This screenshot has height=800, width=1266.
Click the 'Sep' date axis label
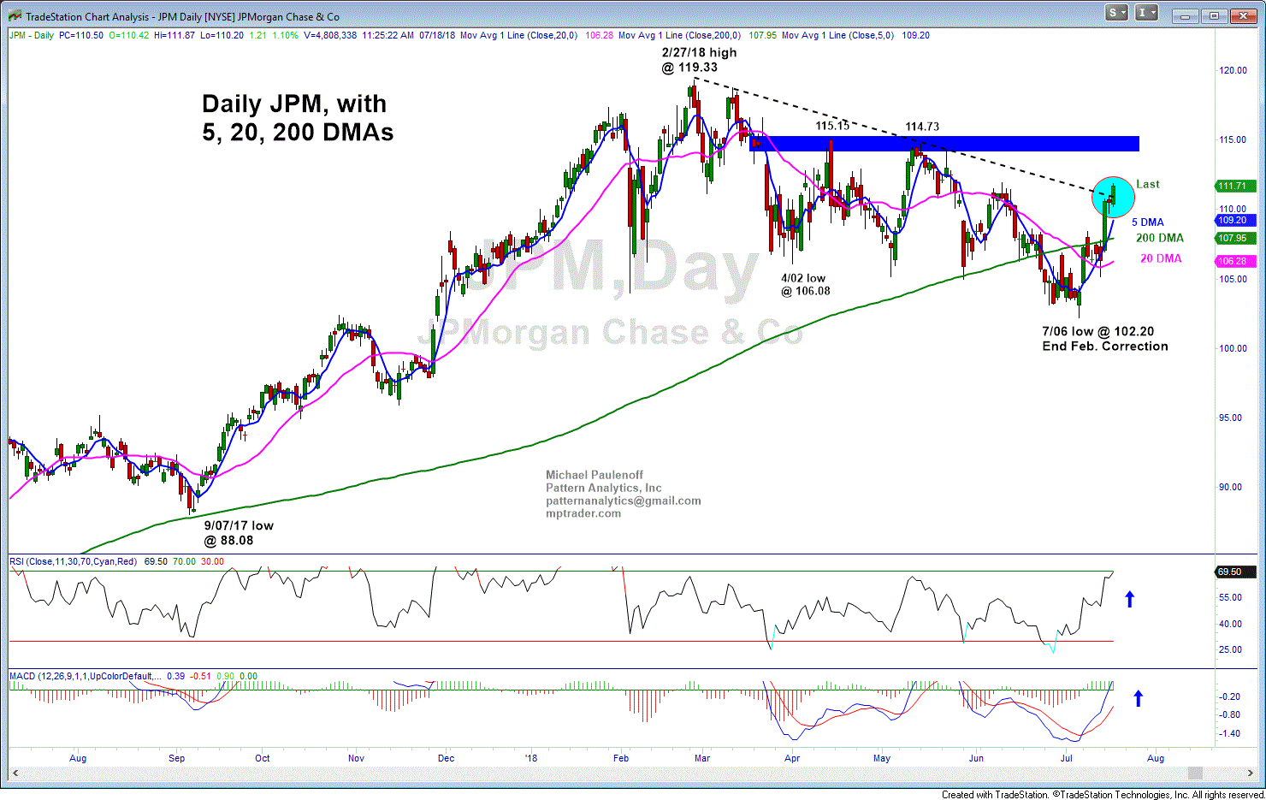point(176,758)
